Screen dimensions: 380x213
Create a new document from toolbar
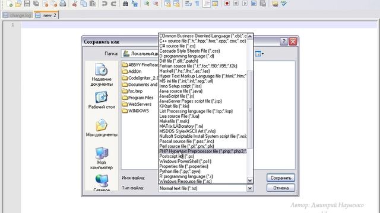click(x=9, y=4)
